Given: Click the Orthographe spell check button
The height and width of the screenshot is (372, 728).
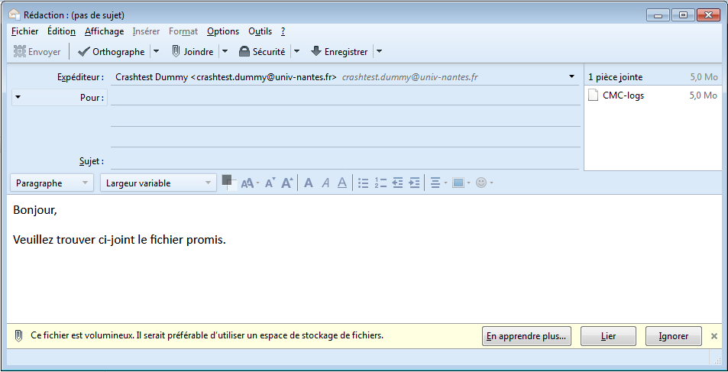Looking at the screenshot, I should click(x=112, y=52).
